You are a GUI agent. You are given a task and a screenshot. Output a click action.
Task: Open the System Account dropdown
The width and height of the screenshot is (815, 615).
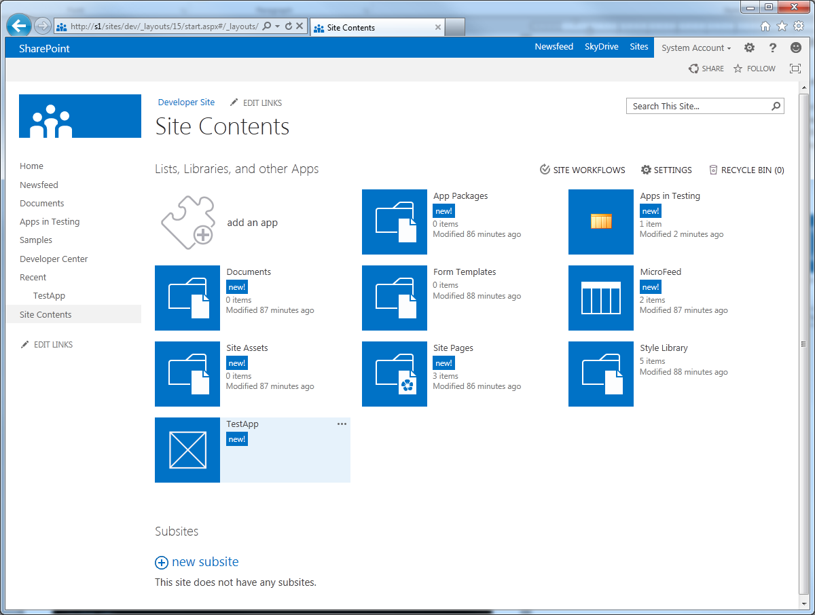[x=695, y=48]
